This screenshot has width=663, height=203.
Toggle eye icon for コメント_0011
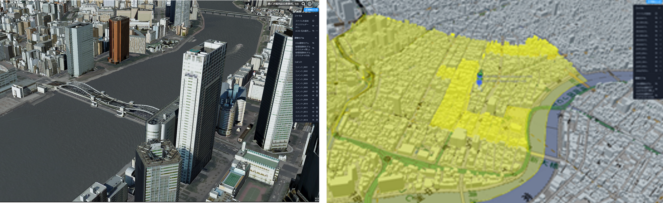pos(313,108)
